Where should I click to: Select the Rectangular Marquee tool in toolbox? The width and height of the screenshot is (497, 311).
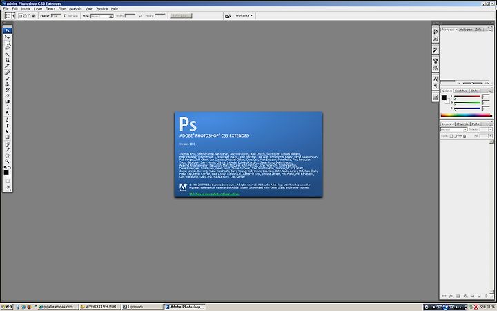pyautogui.click(x=8, y=43)
